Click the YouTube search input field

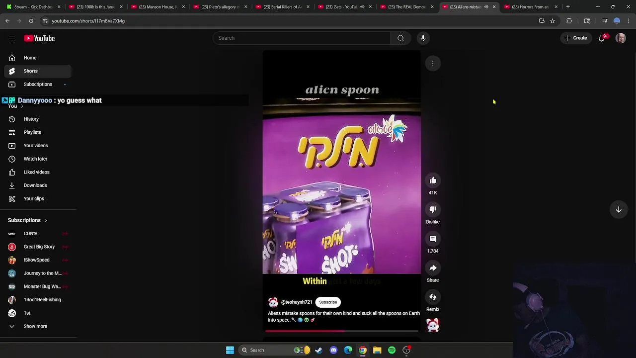(302, 38)
